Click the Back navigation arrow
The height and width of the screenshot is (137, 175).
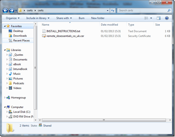click(5, 10)
